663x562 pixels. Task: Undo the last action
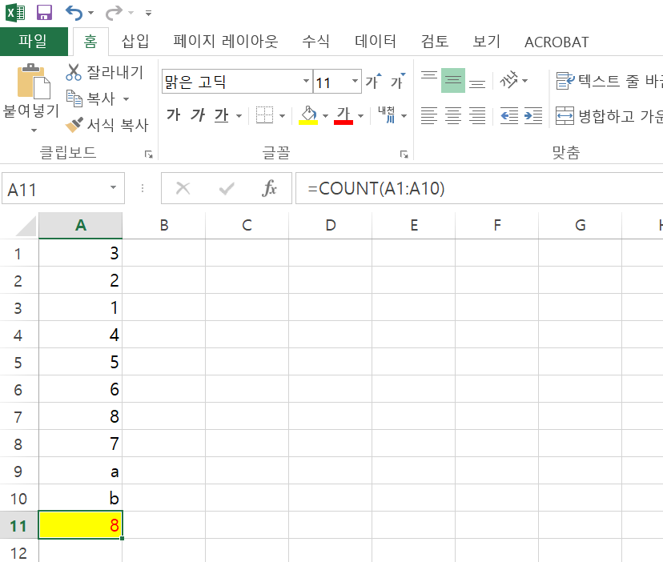point(74,13)
